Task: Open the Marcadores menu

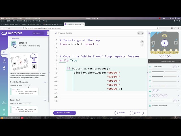Action: (x=27, y=21)
